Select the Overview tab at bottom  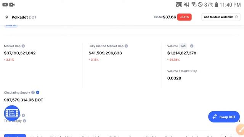15,135
